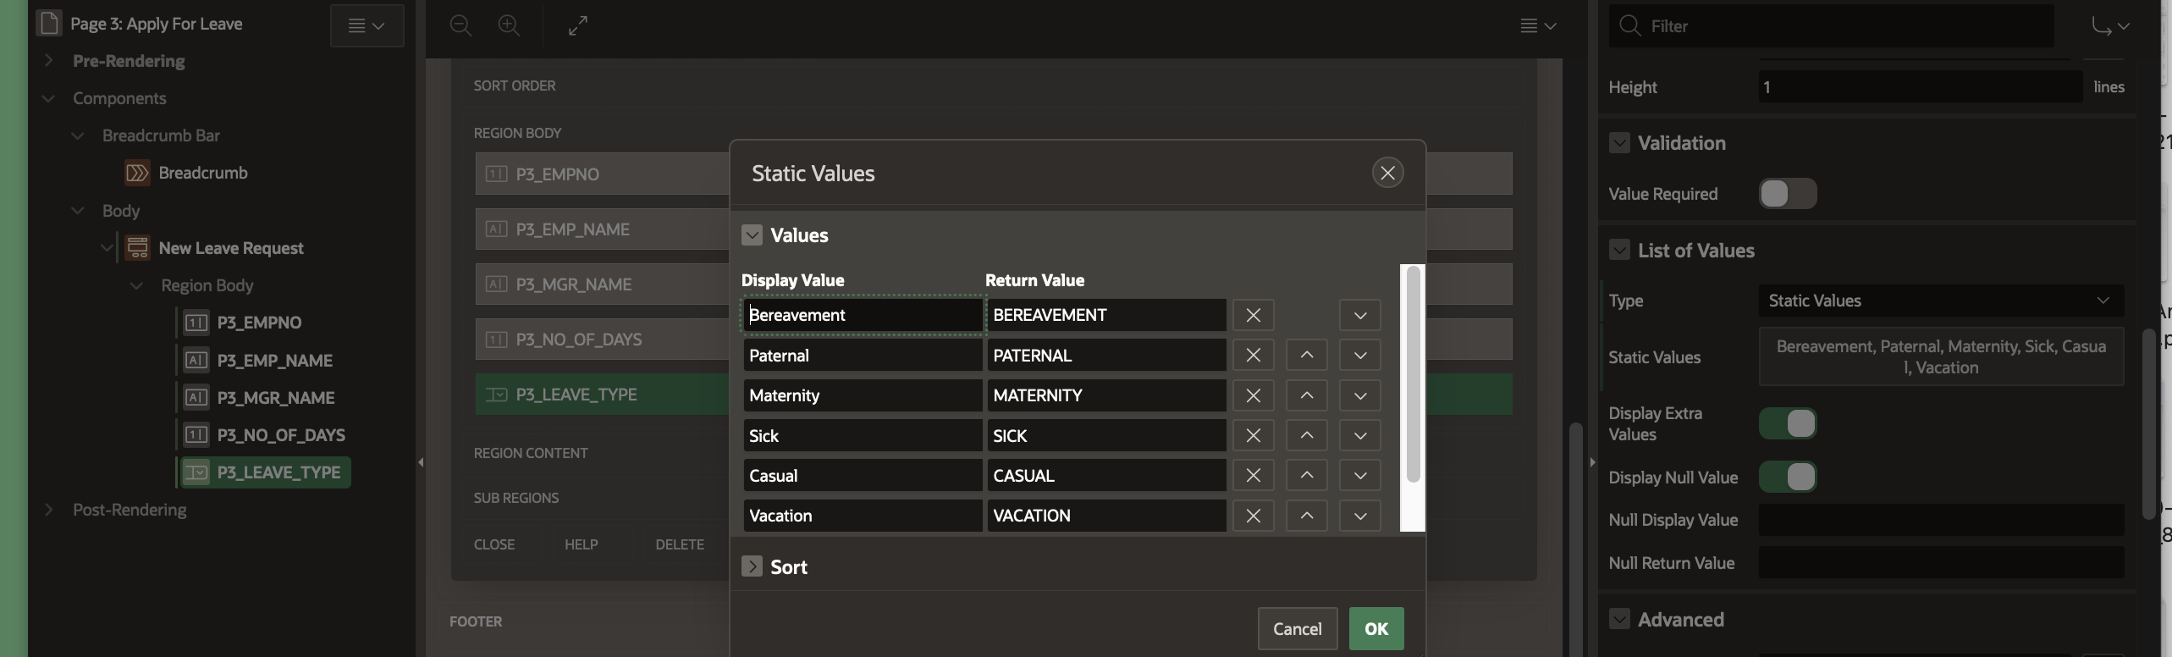
Task: Delete the Vacation static value row
Action: (x=1253, y=516)
